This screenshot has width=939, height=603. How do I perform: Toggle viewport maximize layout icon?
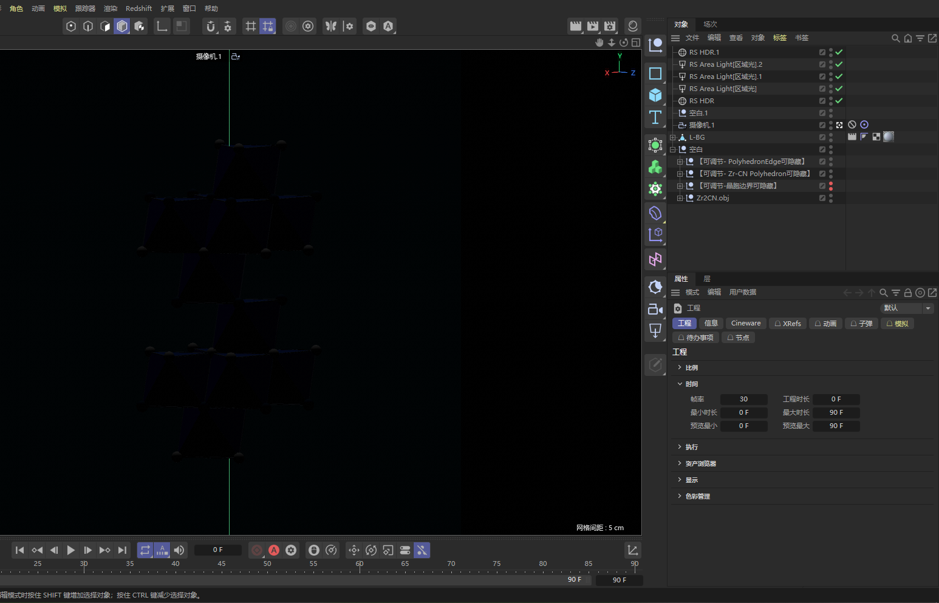pos(636,43)
